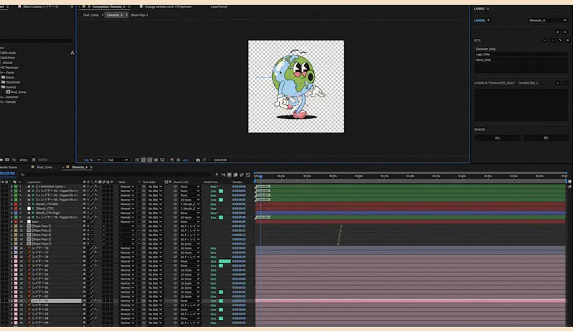Expand layer 1 Animation Cycles twirl arrow

click(12, 187)
